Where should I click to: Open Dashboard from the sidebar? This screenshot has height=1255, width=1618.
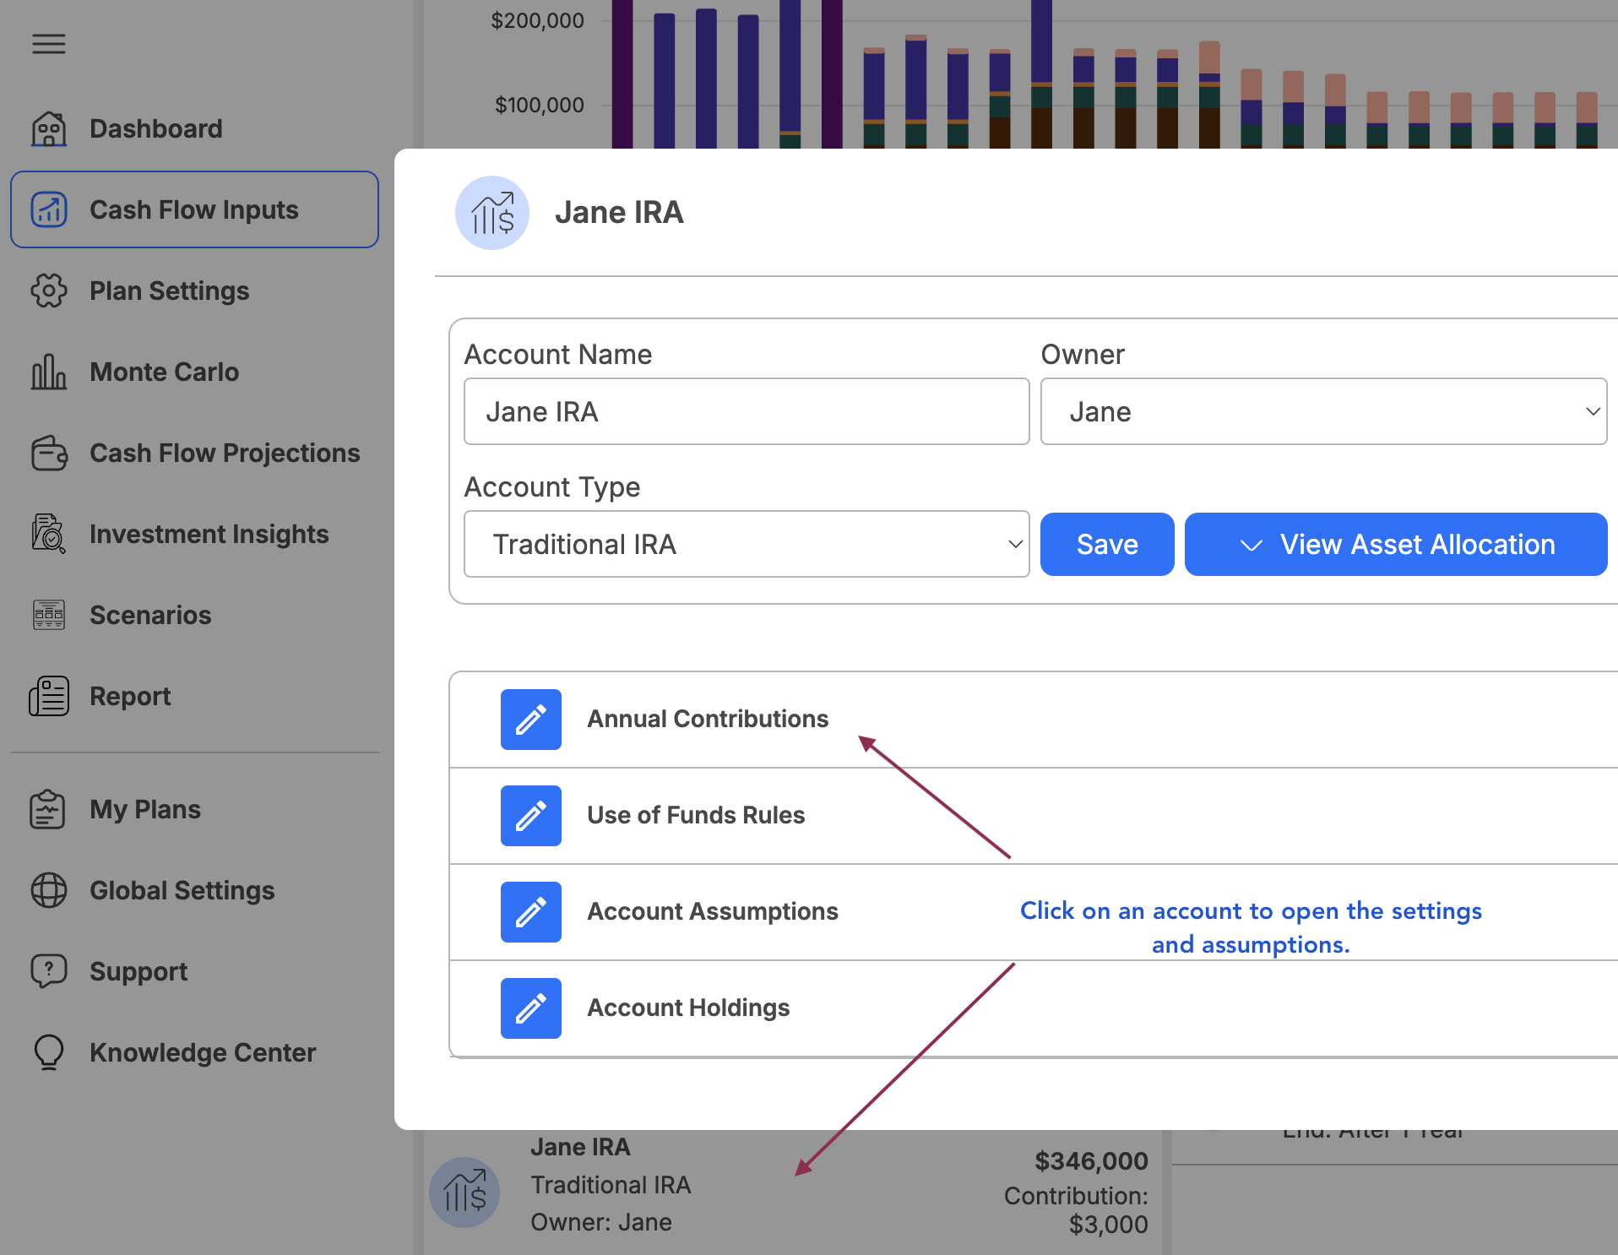tap(155, 128)
